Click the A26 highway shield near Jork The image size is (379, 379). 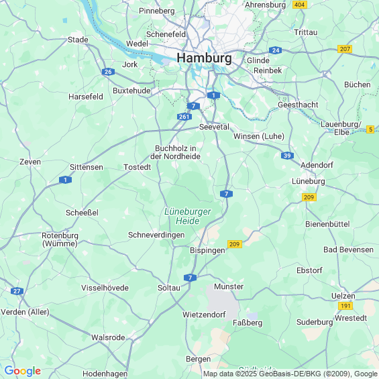pyautogui.click(x=108, y=72)
